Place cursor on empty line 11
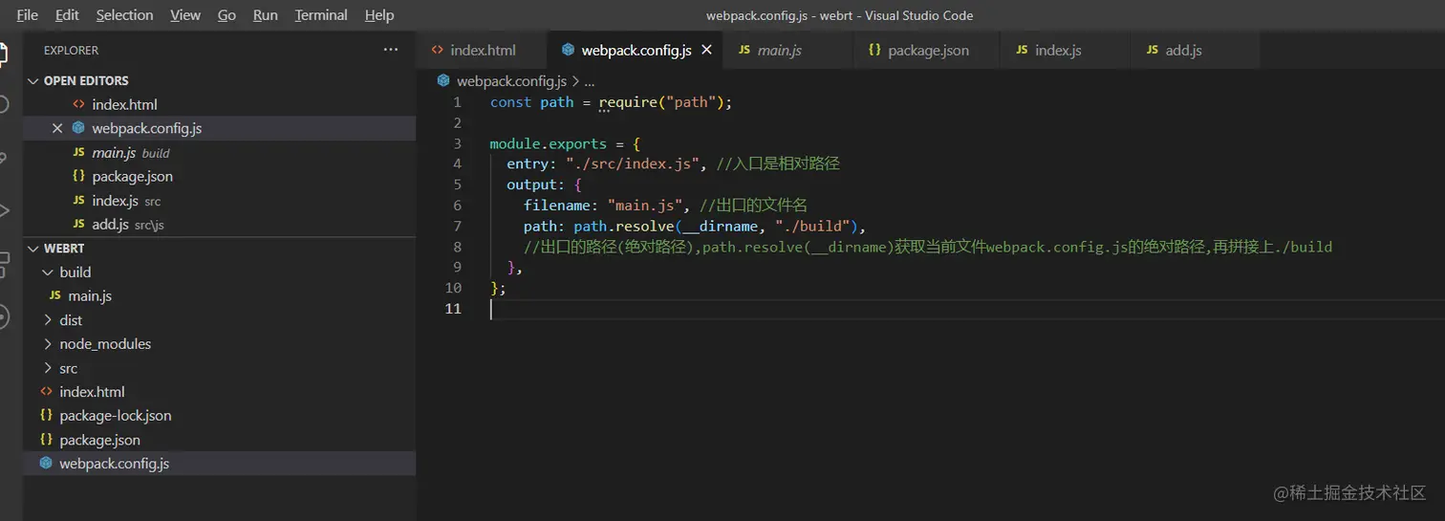Screen dimensions: 1445x521 (966, 309)
